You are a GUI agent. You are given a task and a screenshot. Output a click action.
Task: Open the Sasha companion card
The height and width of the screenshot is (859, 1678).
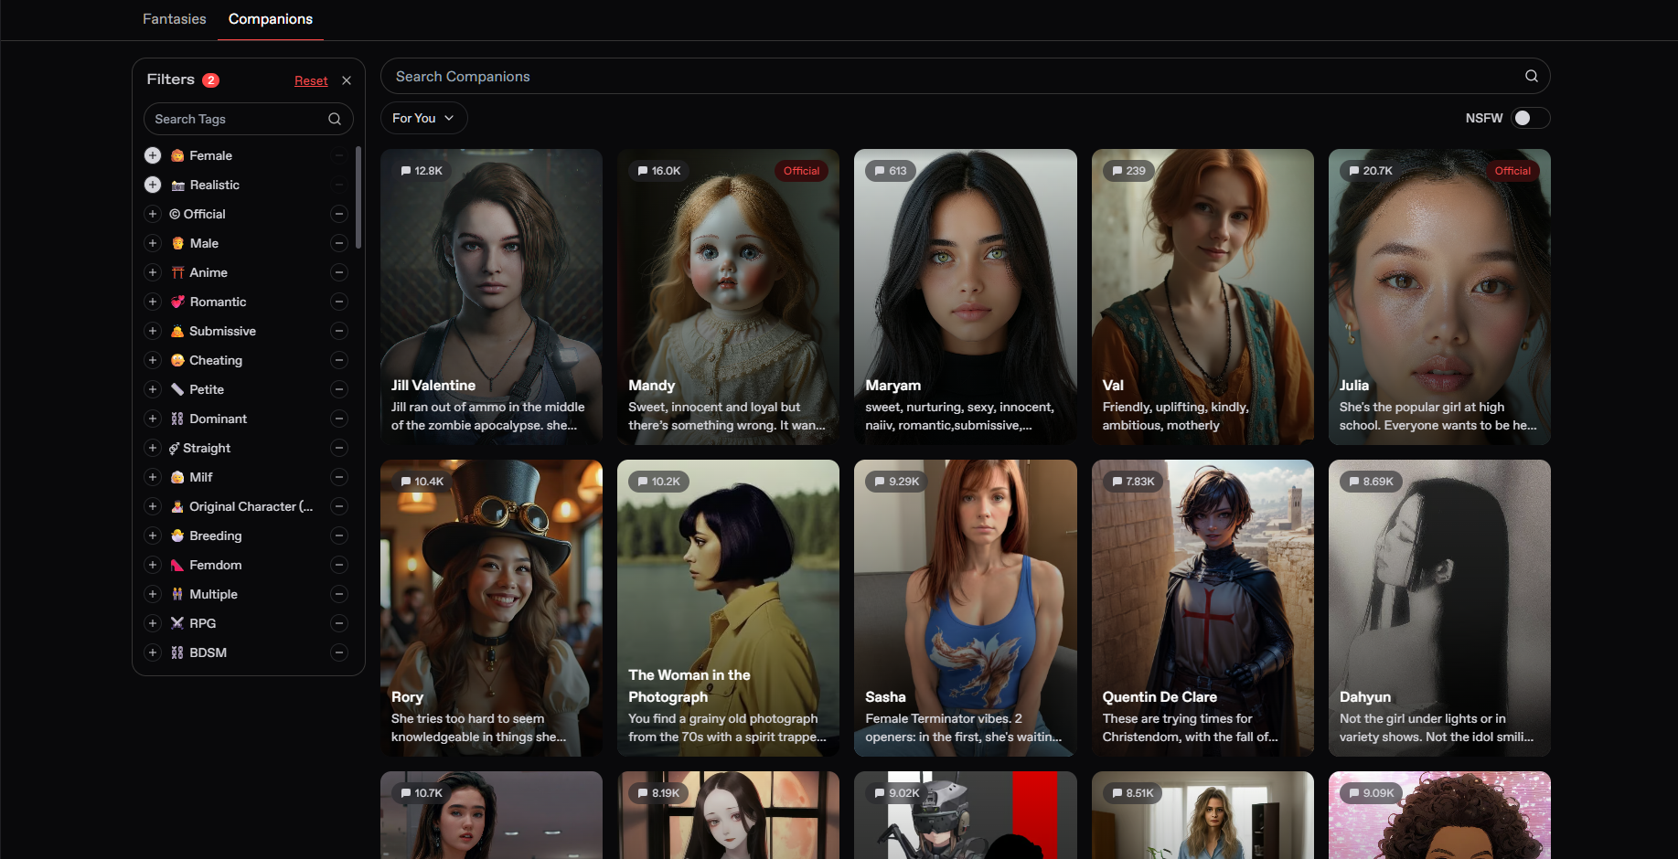pos(965,608)
